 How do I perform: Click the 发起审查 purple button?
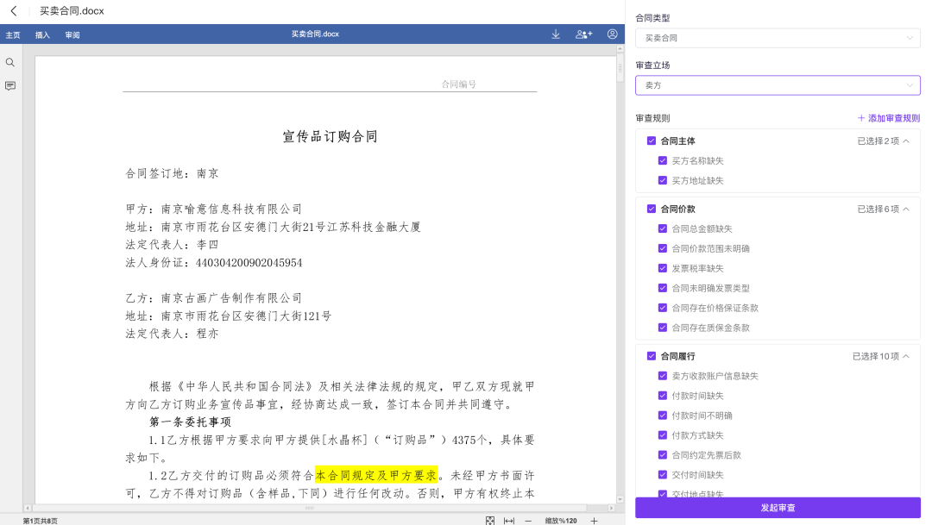coord(777,508)
